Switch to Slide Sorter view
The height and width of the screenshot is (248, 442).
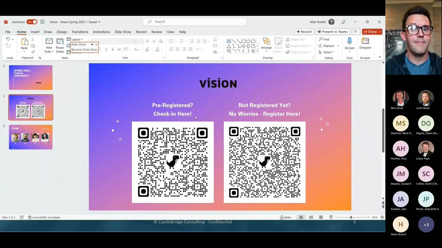coord(311,217)
